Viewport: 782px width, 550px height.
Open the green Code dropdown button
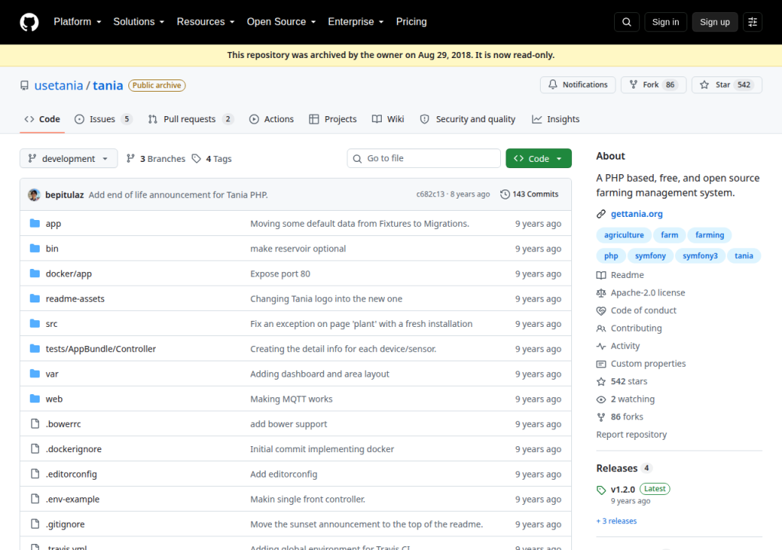(x=538, y=158)
